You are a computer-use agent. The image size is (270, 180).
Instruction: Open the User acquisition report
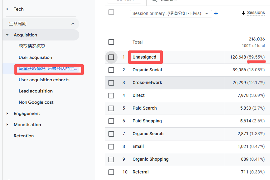click(x=35, y=57)
